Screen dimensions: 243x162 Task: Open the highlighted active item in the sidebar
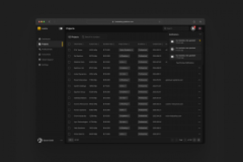tap(50, 44)
